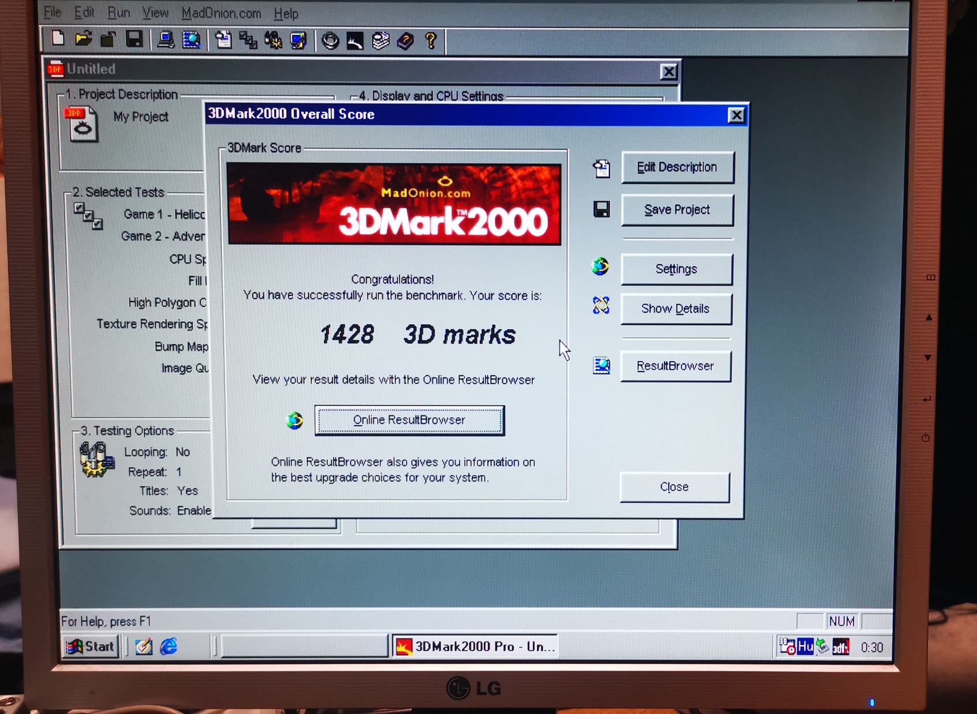Open help topics via purple book icon
The image size is (977, 714).
pos(405,41)
